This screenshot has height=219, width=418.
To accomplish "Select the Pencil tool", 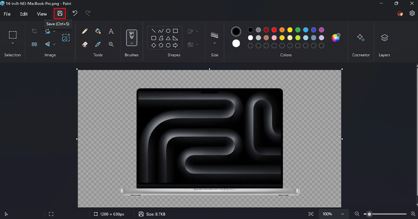I will (x=85, y=31).
